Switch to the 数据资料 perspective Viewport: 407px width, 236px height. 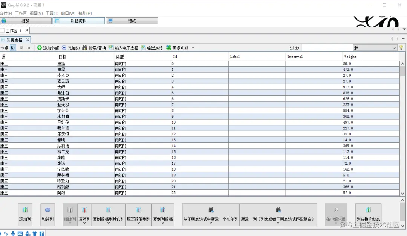pos(79,21)
